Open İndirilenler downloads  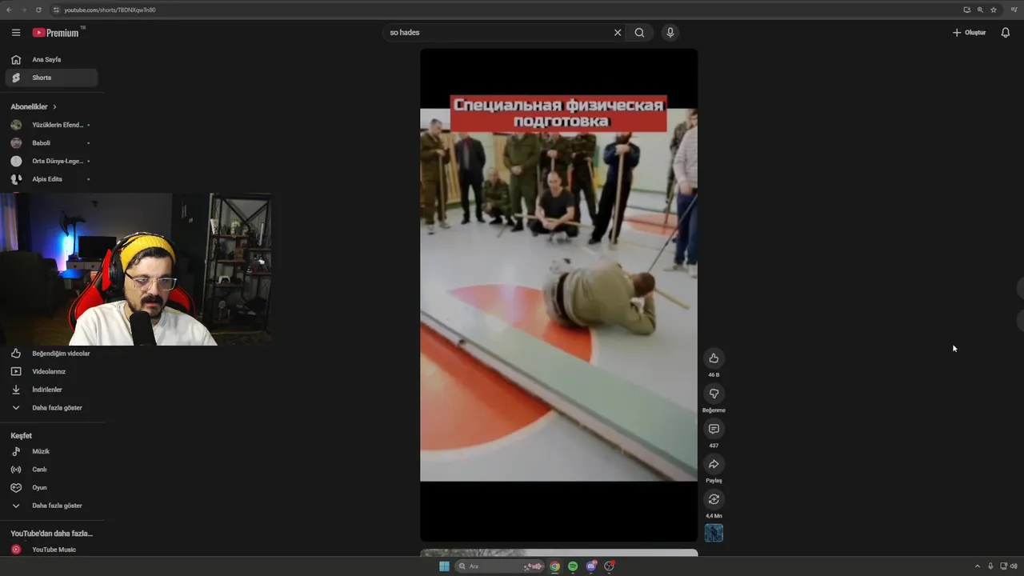pos(51,390)
